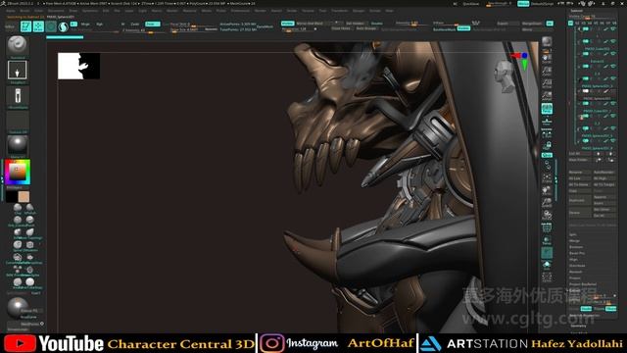Select the tan main color swatch
Image resolution: width=627 pixels, height=353 pixels.
(x=24, y=196)
